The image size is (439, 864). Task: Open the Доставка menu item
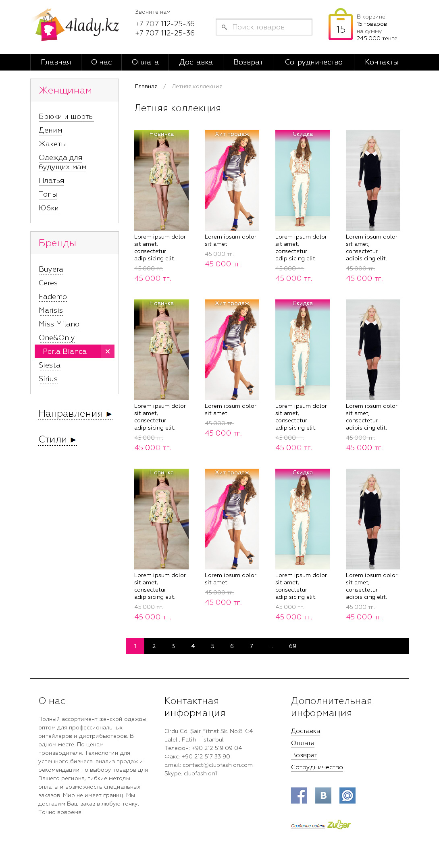coord(196,62)
